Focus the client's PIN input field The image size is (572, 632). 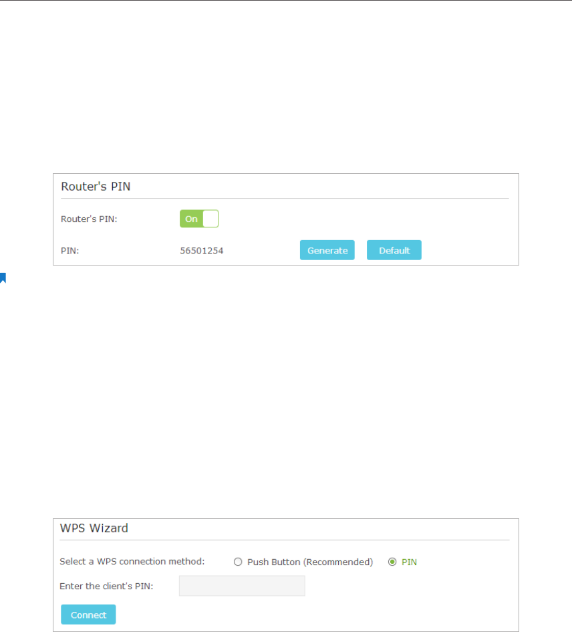(x=242, y=586)
